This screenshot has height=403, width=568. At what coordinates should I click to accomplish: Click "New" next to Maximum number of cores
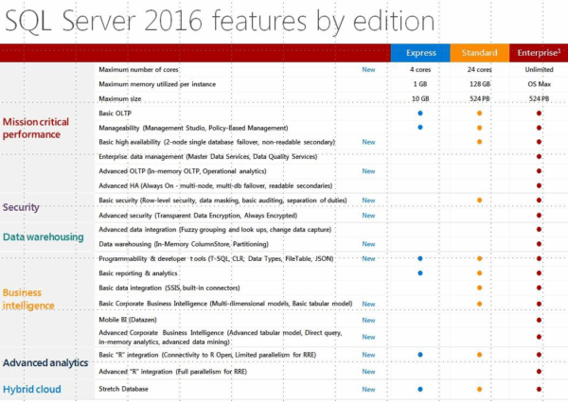[369, 70]
